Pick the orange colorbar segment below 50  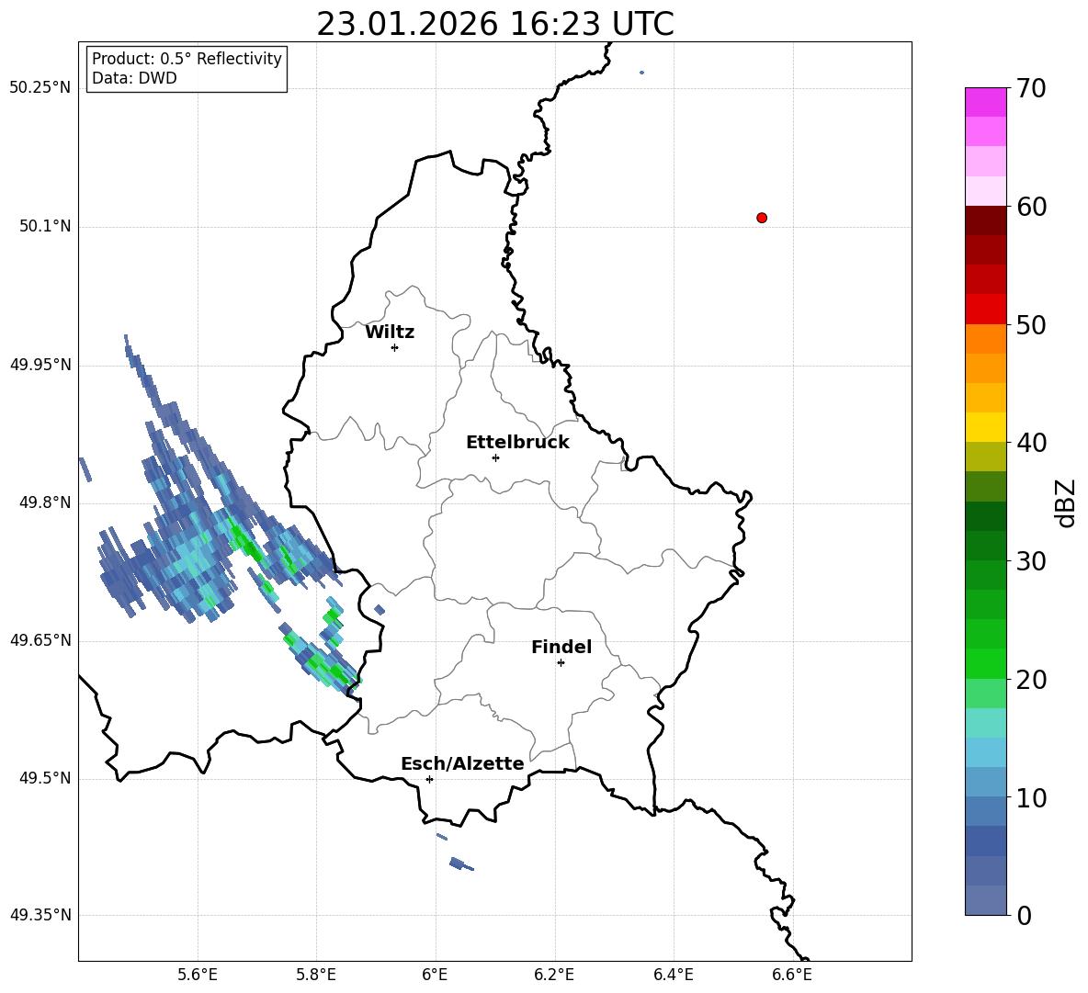985,338
